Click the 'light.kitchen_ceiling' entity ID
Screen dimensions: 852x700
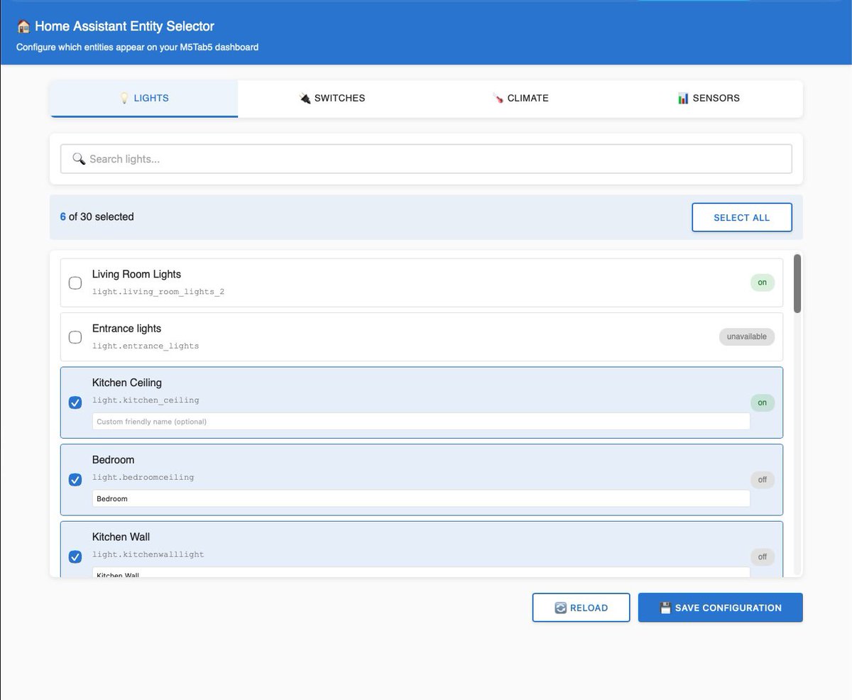146,400
